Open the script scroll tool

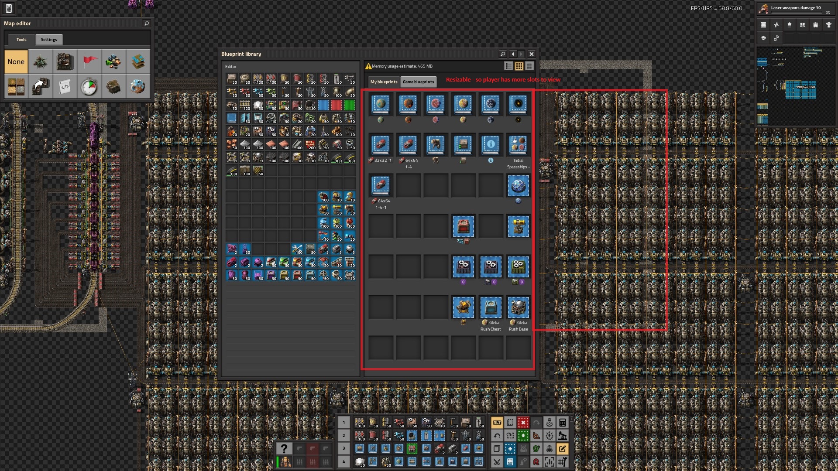point(65,87)
